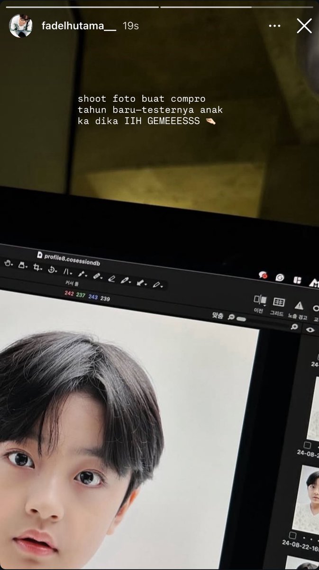Tick the checkbox under the white thumbnail
Image resolution: width=319 pixels, height=570 pixels.
click(x=307, y=446)
